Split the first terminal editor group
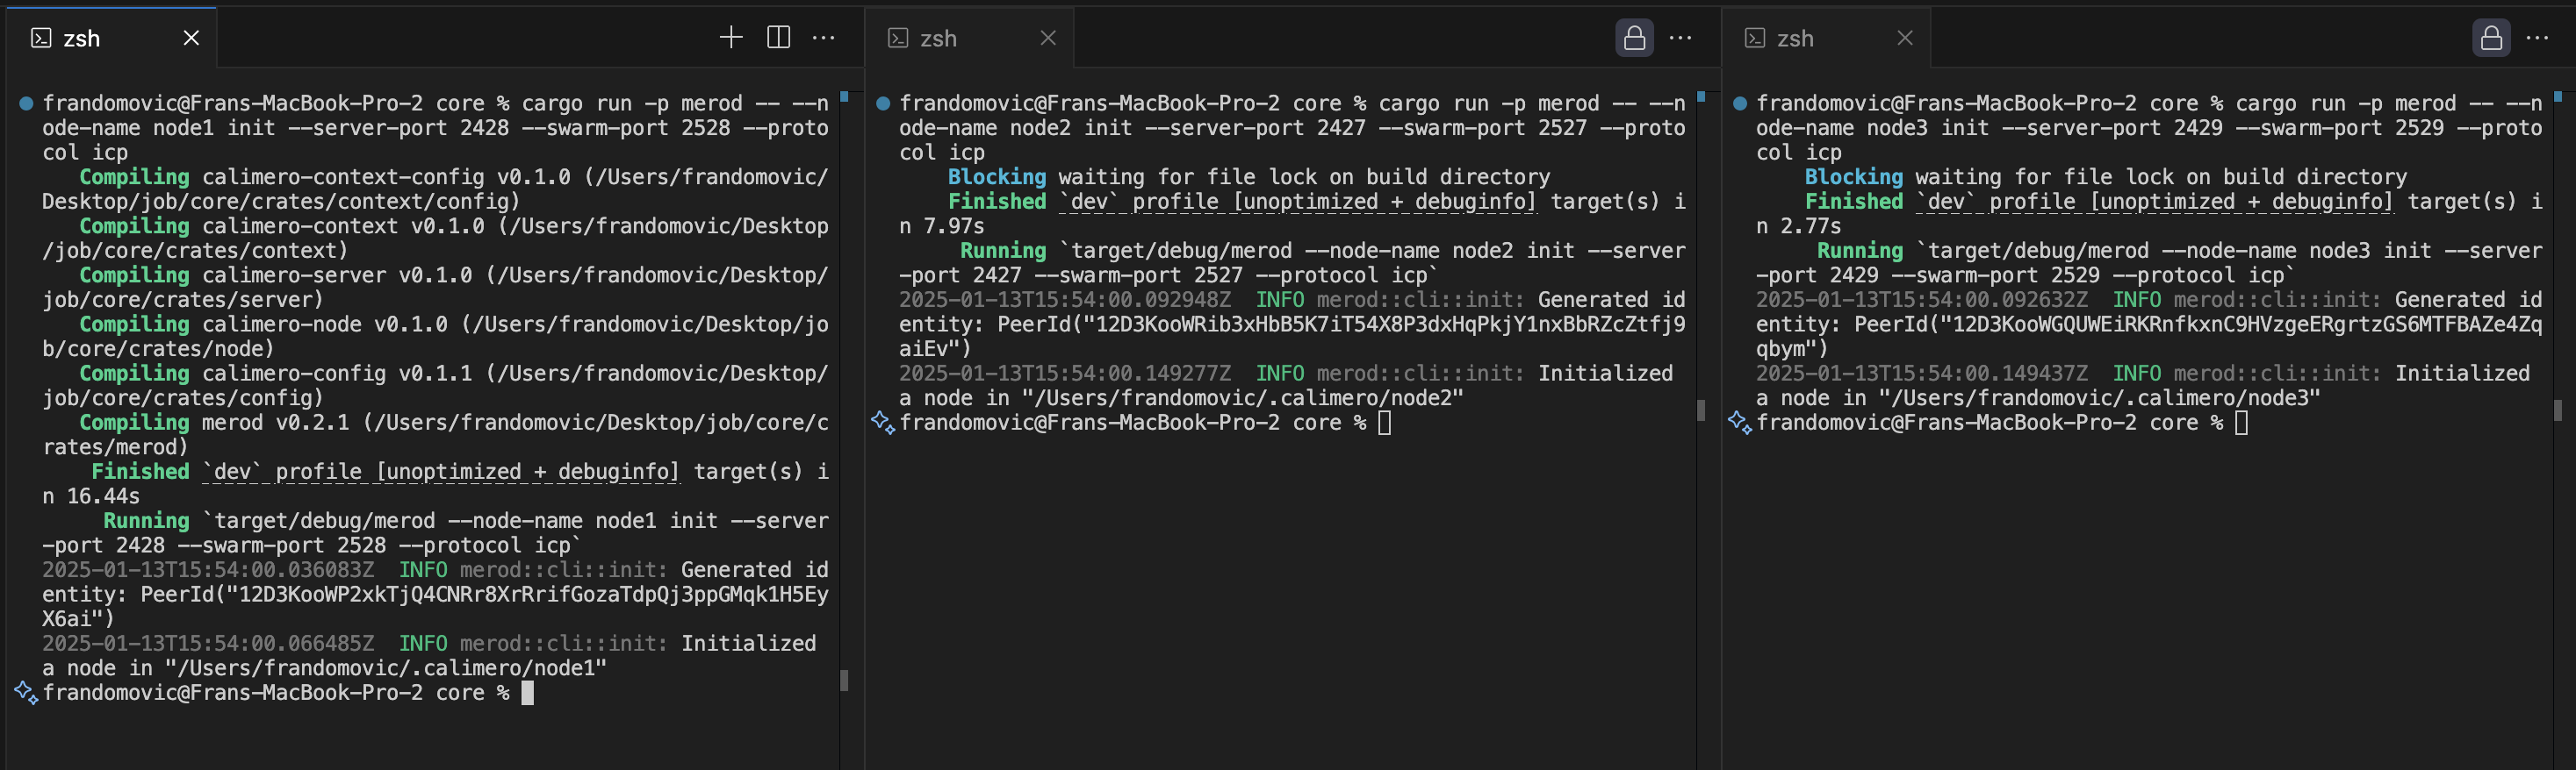Screen dimensions: 2576x770 pyautogui.click(x=778, y=38)
